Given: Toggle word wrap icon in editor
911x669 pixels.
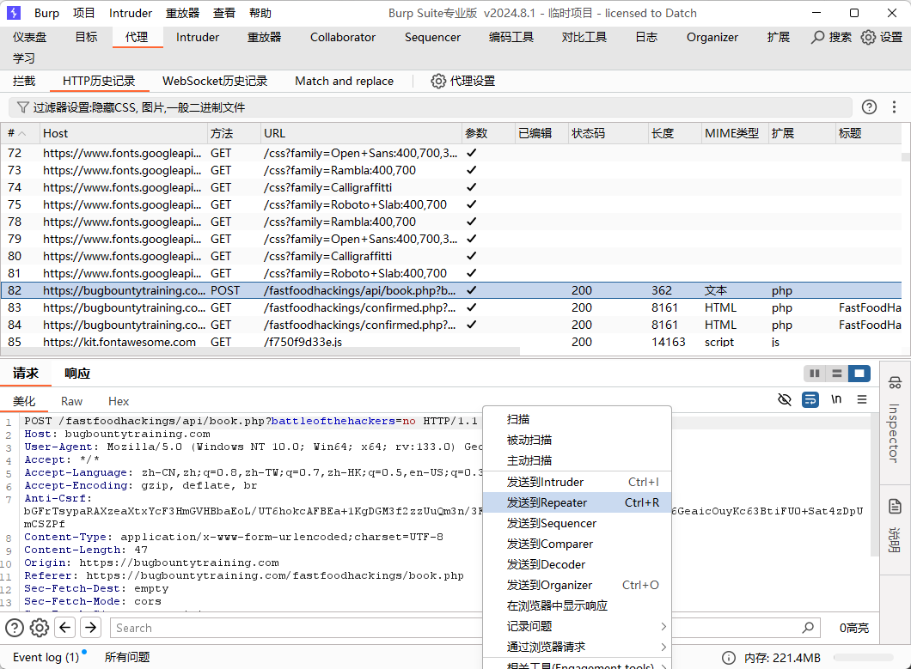Looking at the screenshot, I should 810,399.
